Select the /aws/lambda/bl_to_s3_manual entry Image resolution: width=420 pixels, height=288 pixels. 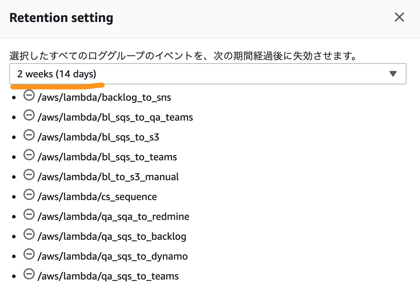pos(108,177)
